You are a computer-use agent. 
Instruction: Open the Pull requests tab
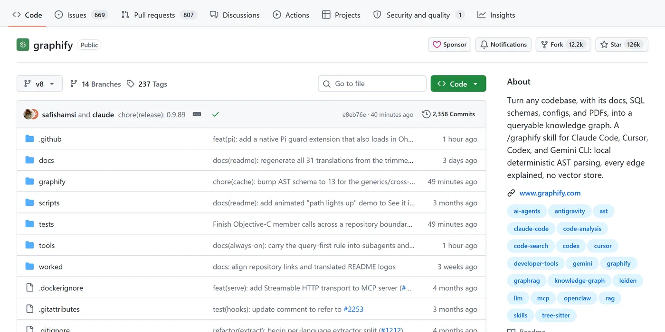[x=159, y=15]
